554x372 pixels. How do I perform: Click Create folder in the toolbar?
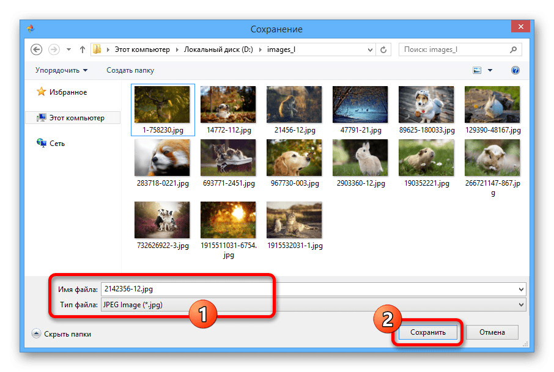(x=130, y=70)
